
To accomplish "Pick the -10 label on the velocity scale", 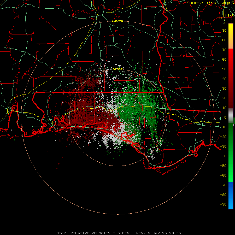I will tap(223, 127).
